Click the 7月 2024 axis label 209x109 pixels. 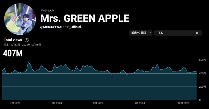(15, 103)
